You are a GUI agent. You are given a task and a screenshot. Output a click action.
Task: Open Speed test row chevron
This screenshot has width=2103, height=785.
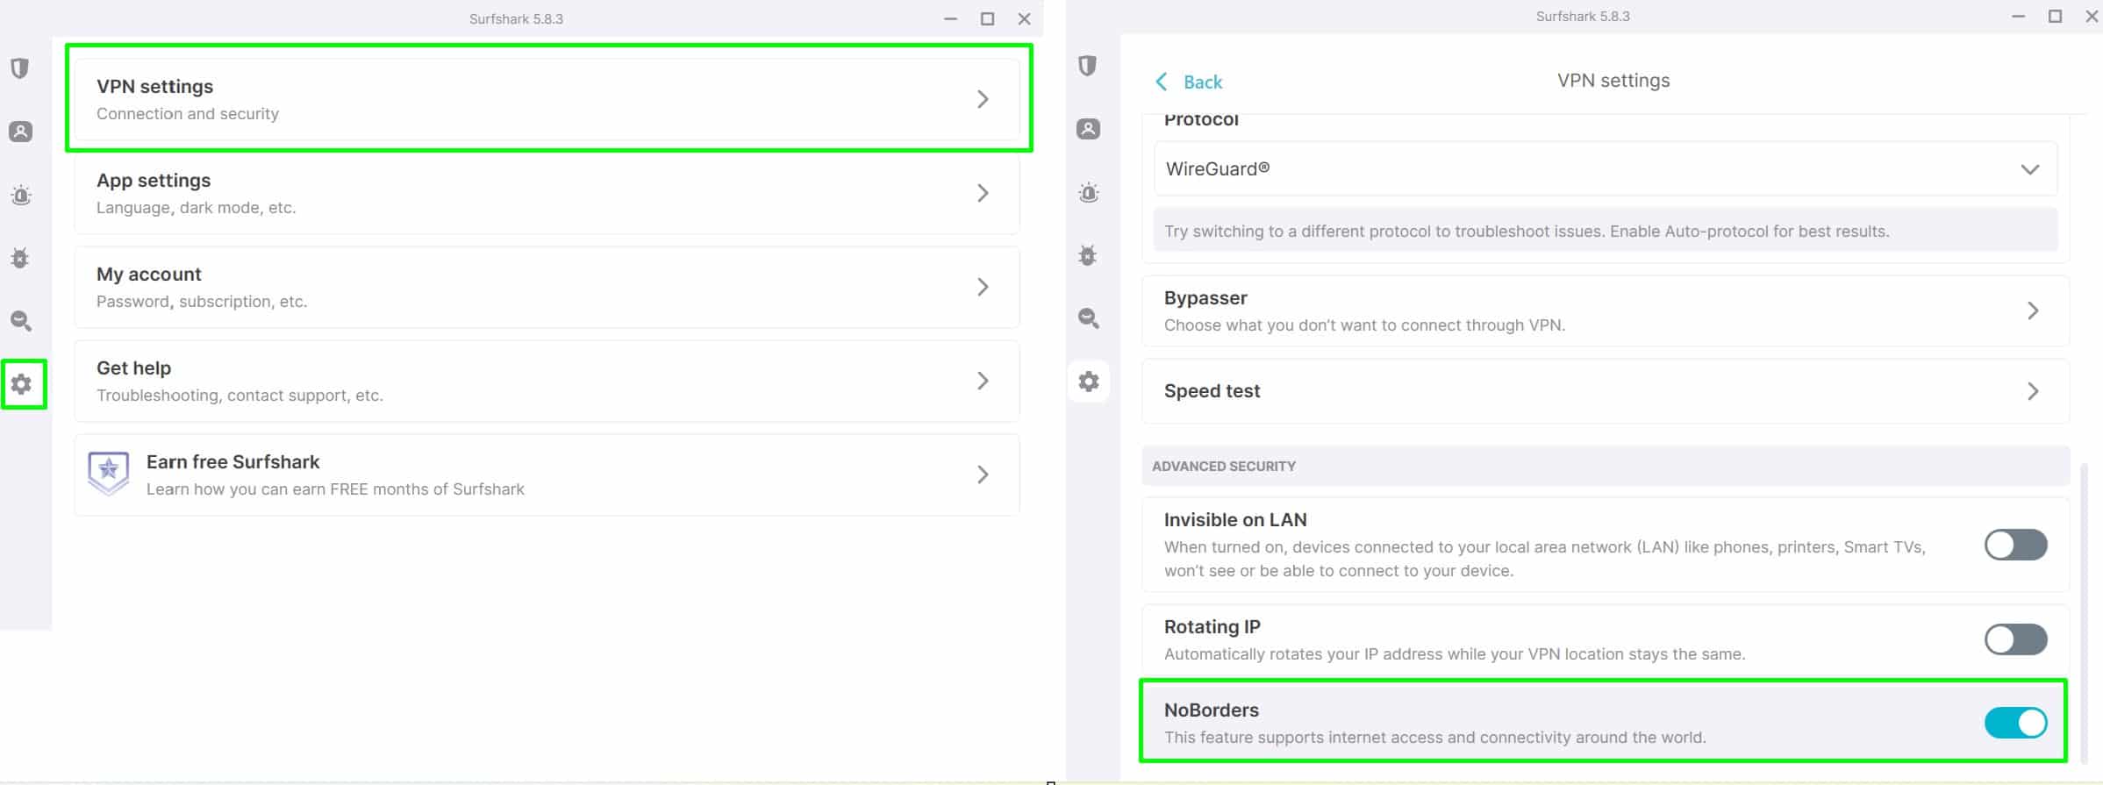point(2033,391)
